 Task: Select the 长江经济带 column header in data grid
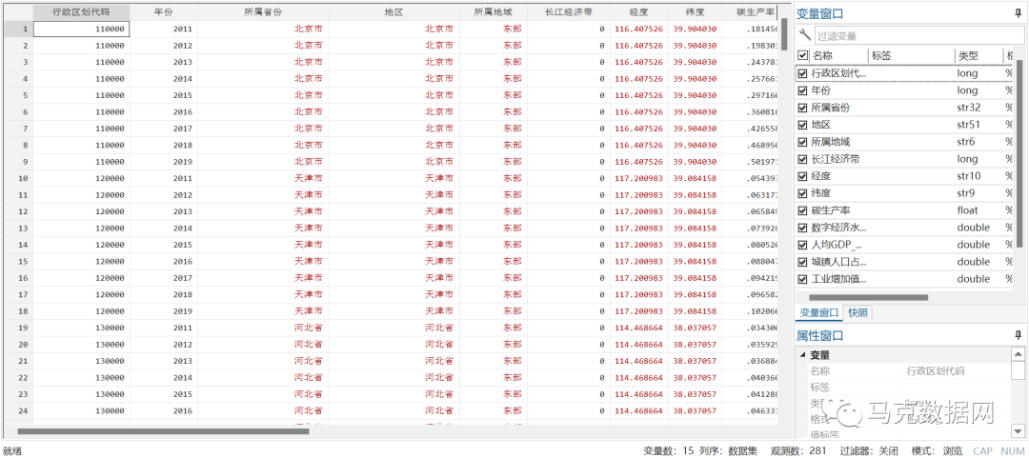click(568, 11)
